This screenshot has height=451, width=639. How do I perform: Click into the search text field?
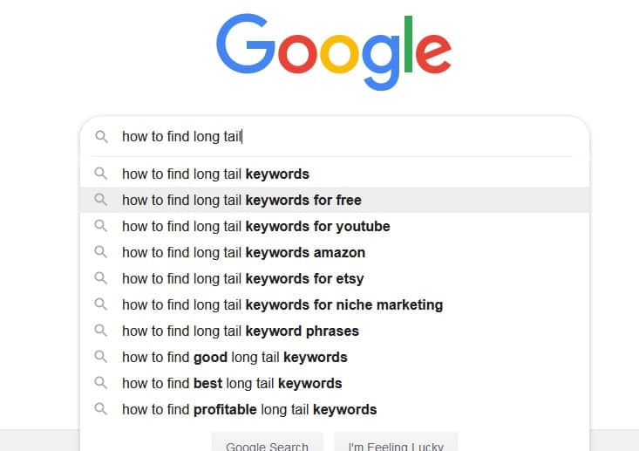349,136
